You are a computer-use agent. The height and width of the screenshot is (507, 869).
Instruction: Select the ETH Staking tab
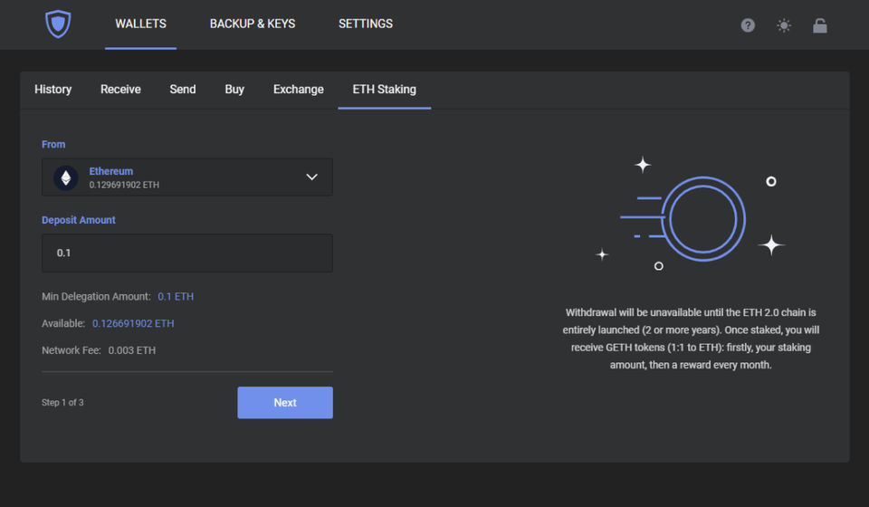pyautogui.click(x=384, y=90)
